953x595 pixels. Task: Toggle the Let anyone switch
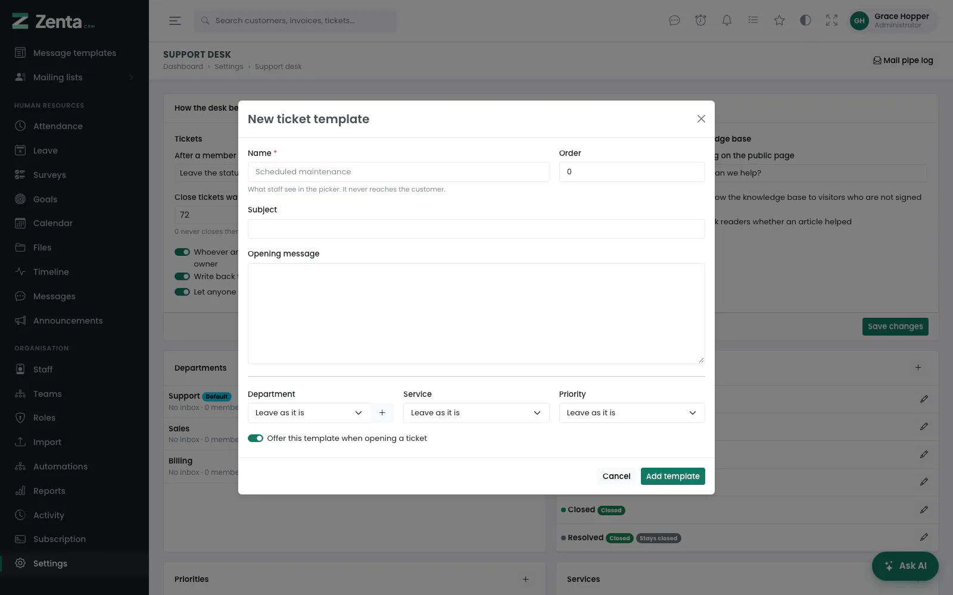(182, 292)
